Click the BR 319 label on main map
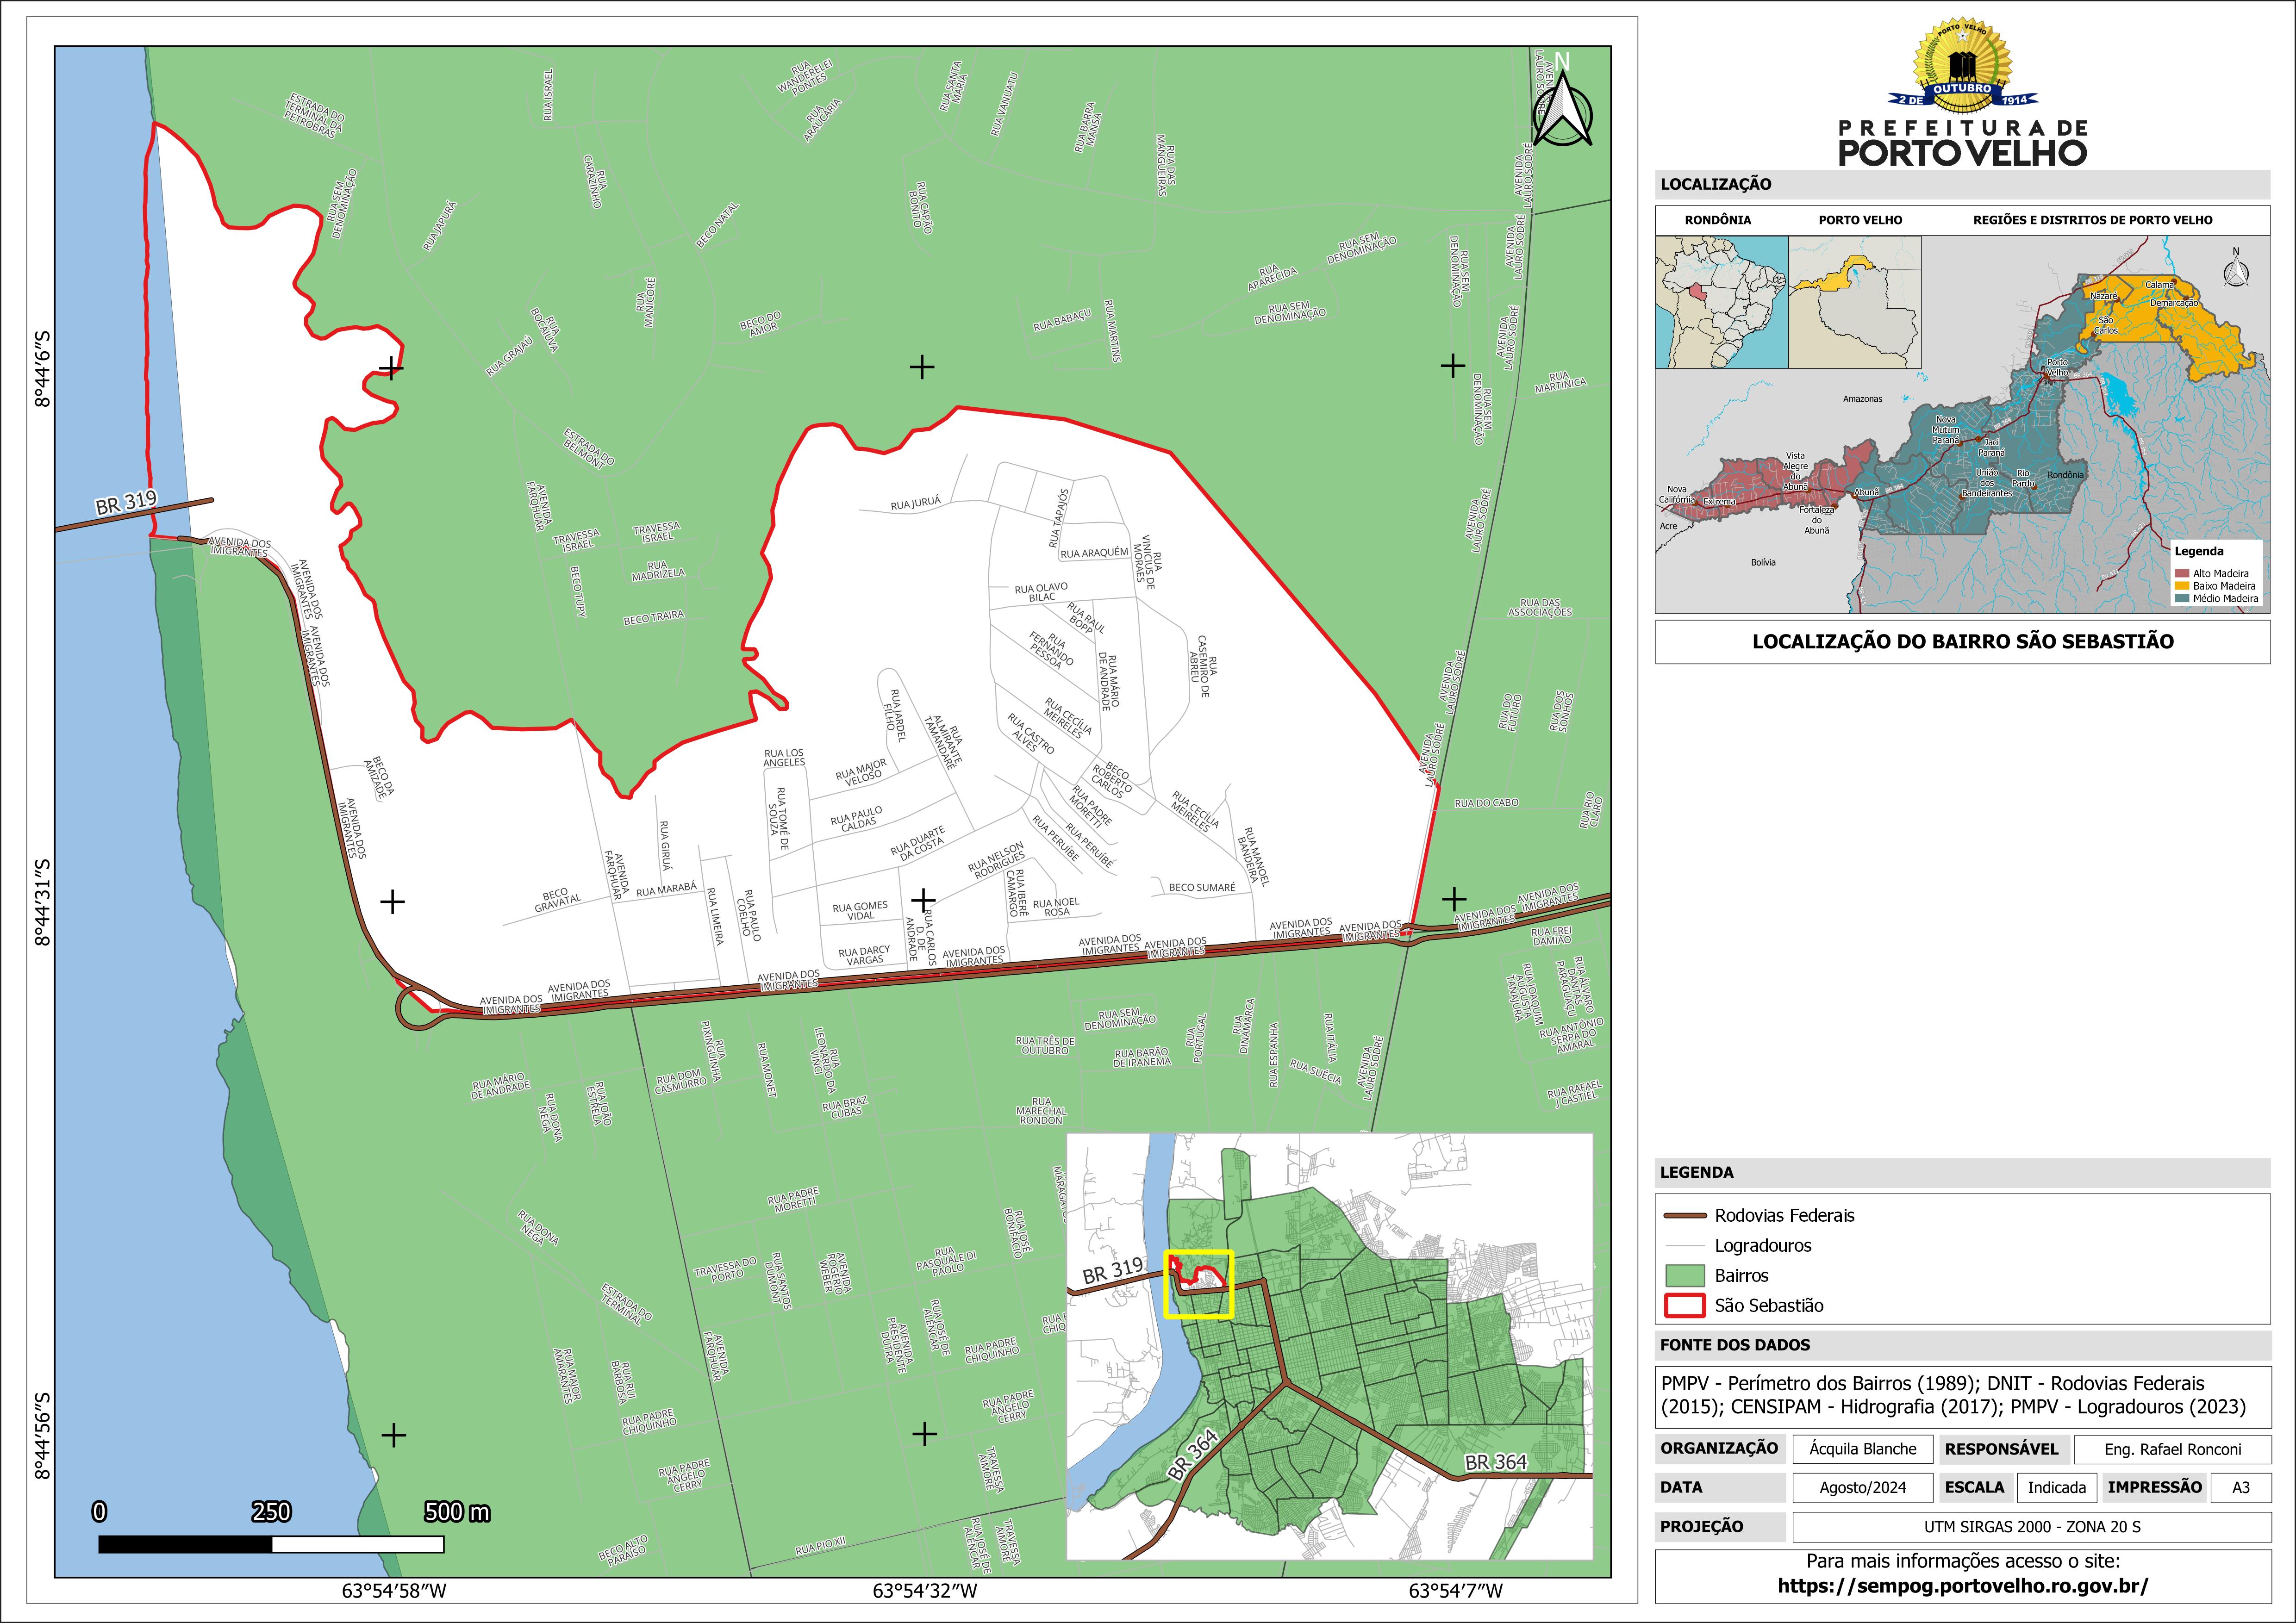 pos(127,504)
